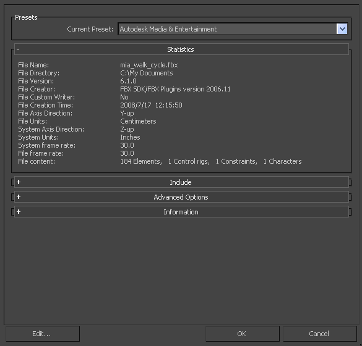The width and height of the screenshot is (362, 346).
Task: Click the C:\My Documents directory value
Action: pyautogui.click(x=147, y=73)
